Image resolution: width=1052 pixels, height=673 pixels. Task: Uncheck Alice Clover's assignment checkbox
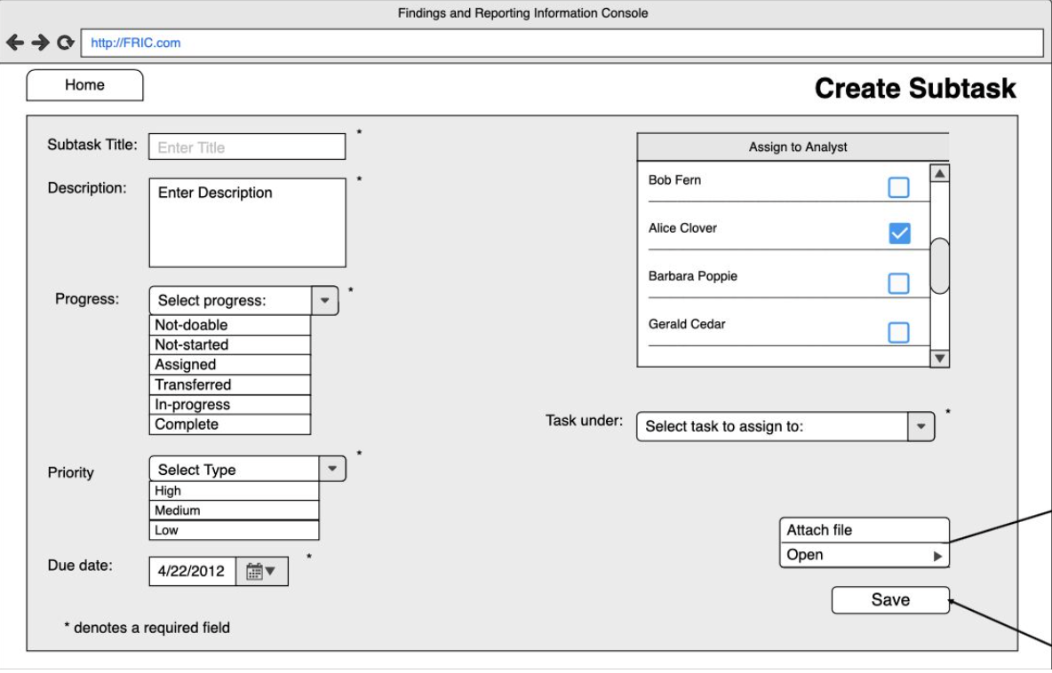[x=899, y=232]
